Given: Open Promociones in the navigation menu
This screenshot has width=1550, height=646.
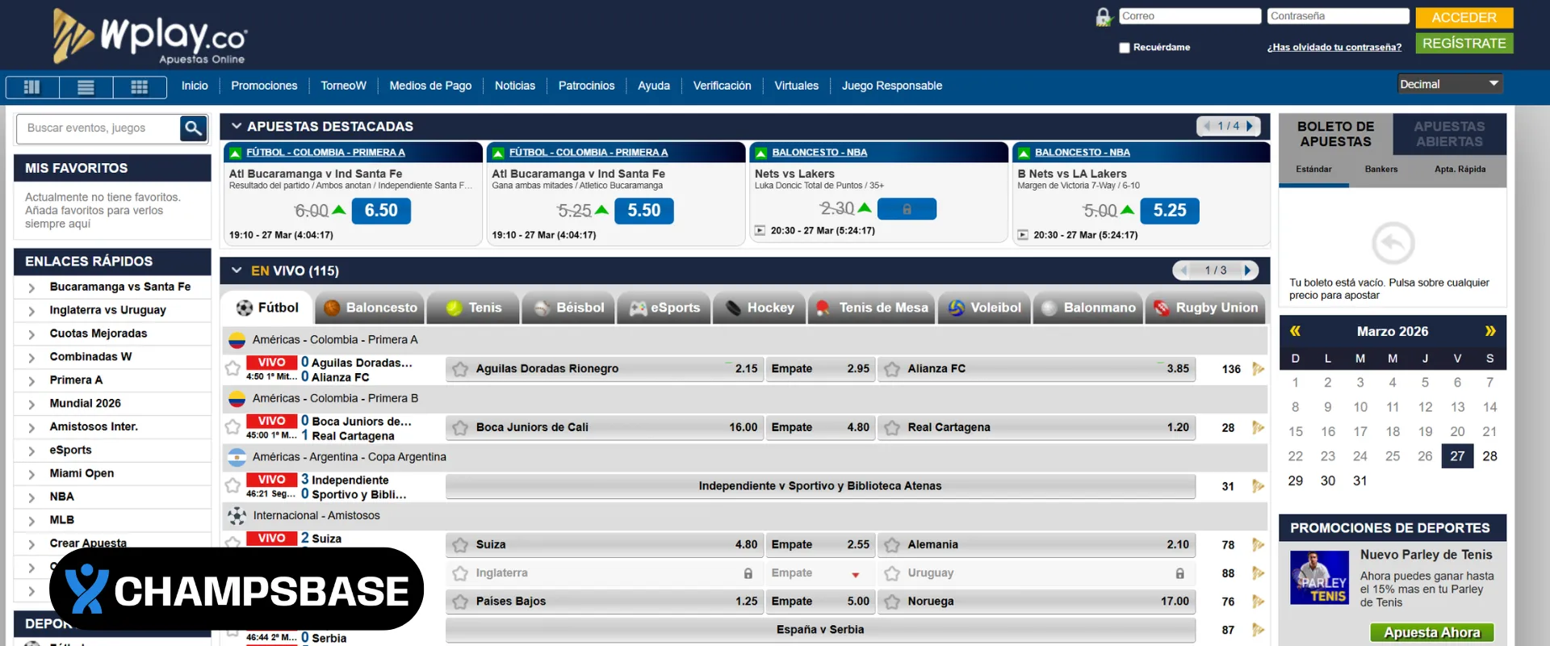Looking at the screenshot, I should [264, 86].
